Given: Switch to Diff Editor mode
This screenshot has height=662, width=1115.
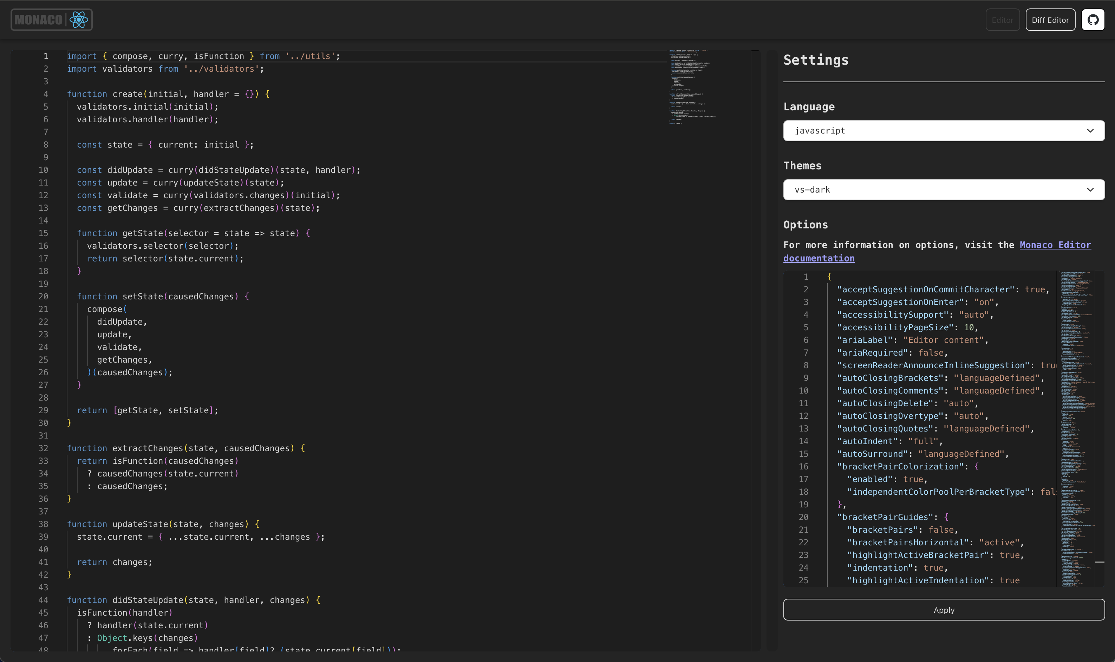Looking at the screenshot, I should click(1050, 20).
